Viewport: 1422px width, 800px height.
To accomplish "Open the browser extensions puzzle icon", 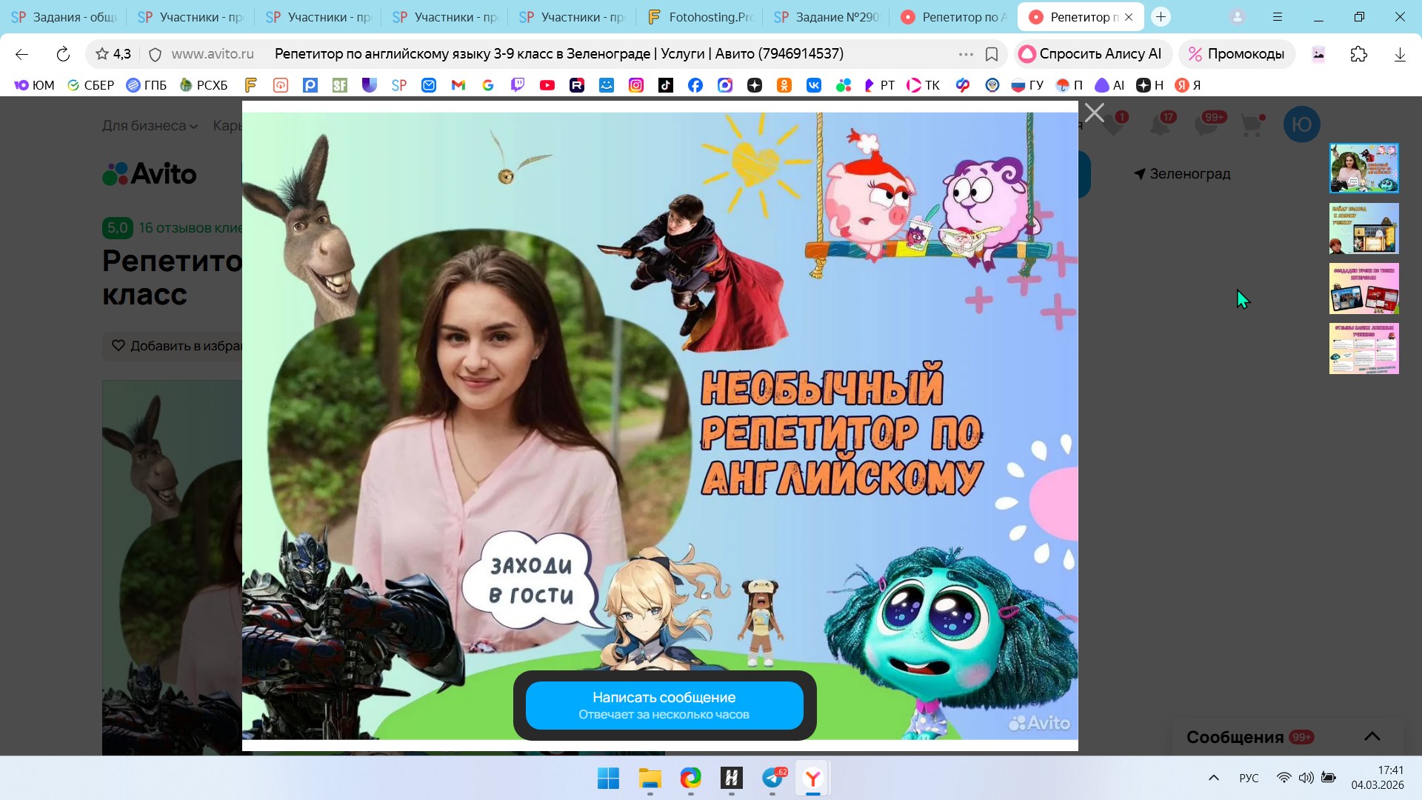I will [1358, 54].
